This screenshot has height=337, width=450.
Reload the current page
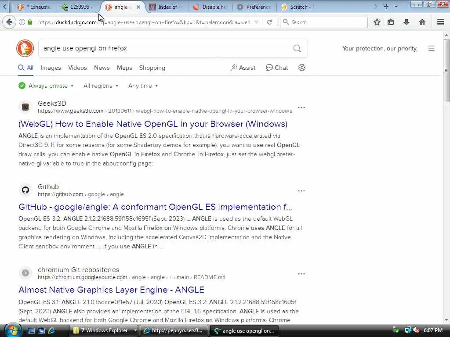pos(269,22)
